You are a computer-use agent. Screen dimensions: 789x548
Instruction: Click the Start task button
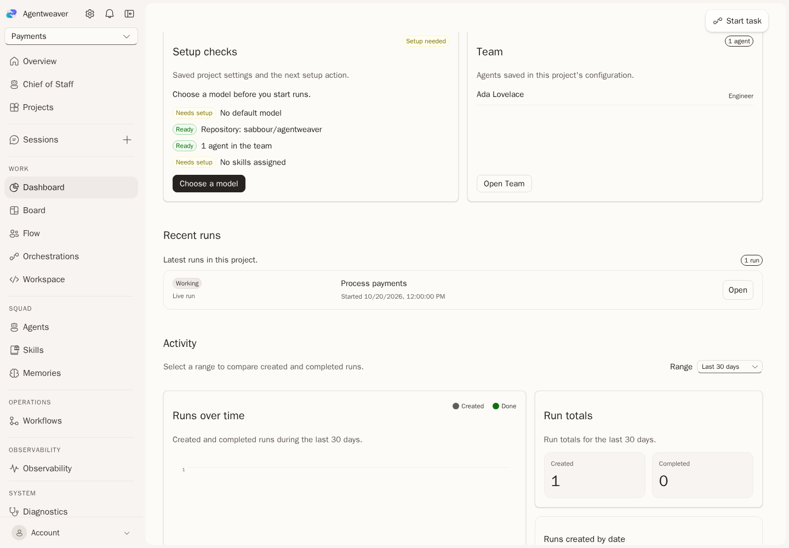tap(737, 21)
